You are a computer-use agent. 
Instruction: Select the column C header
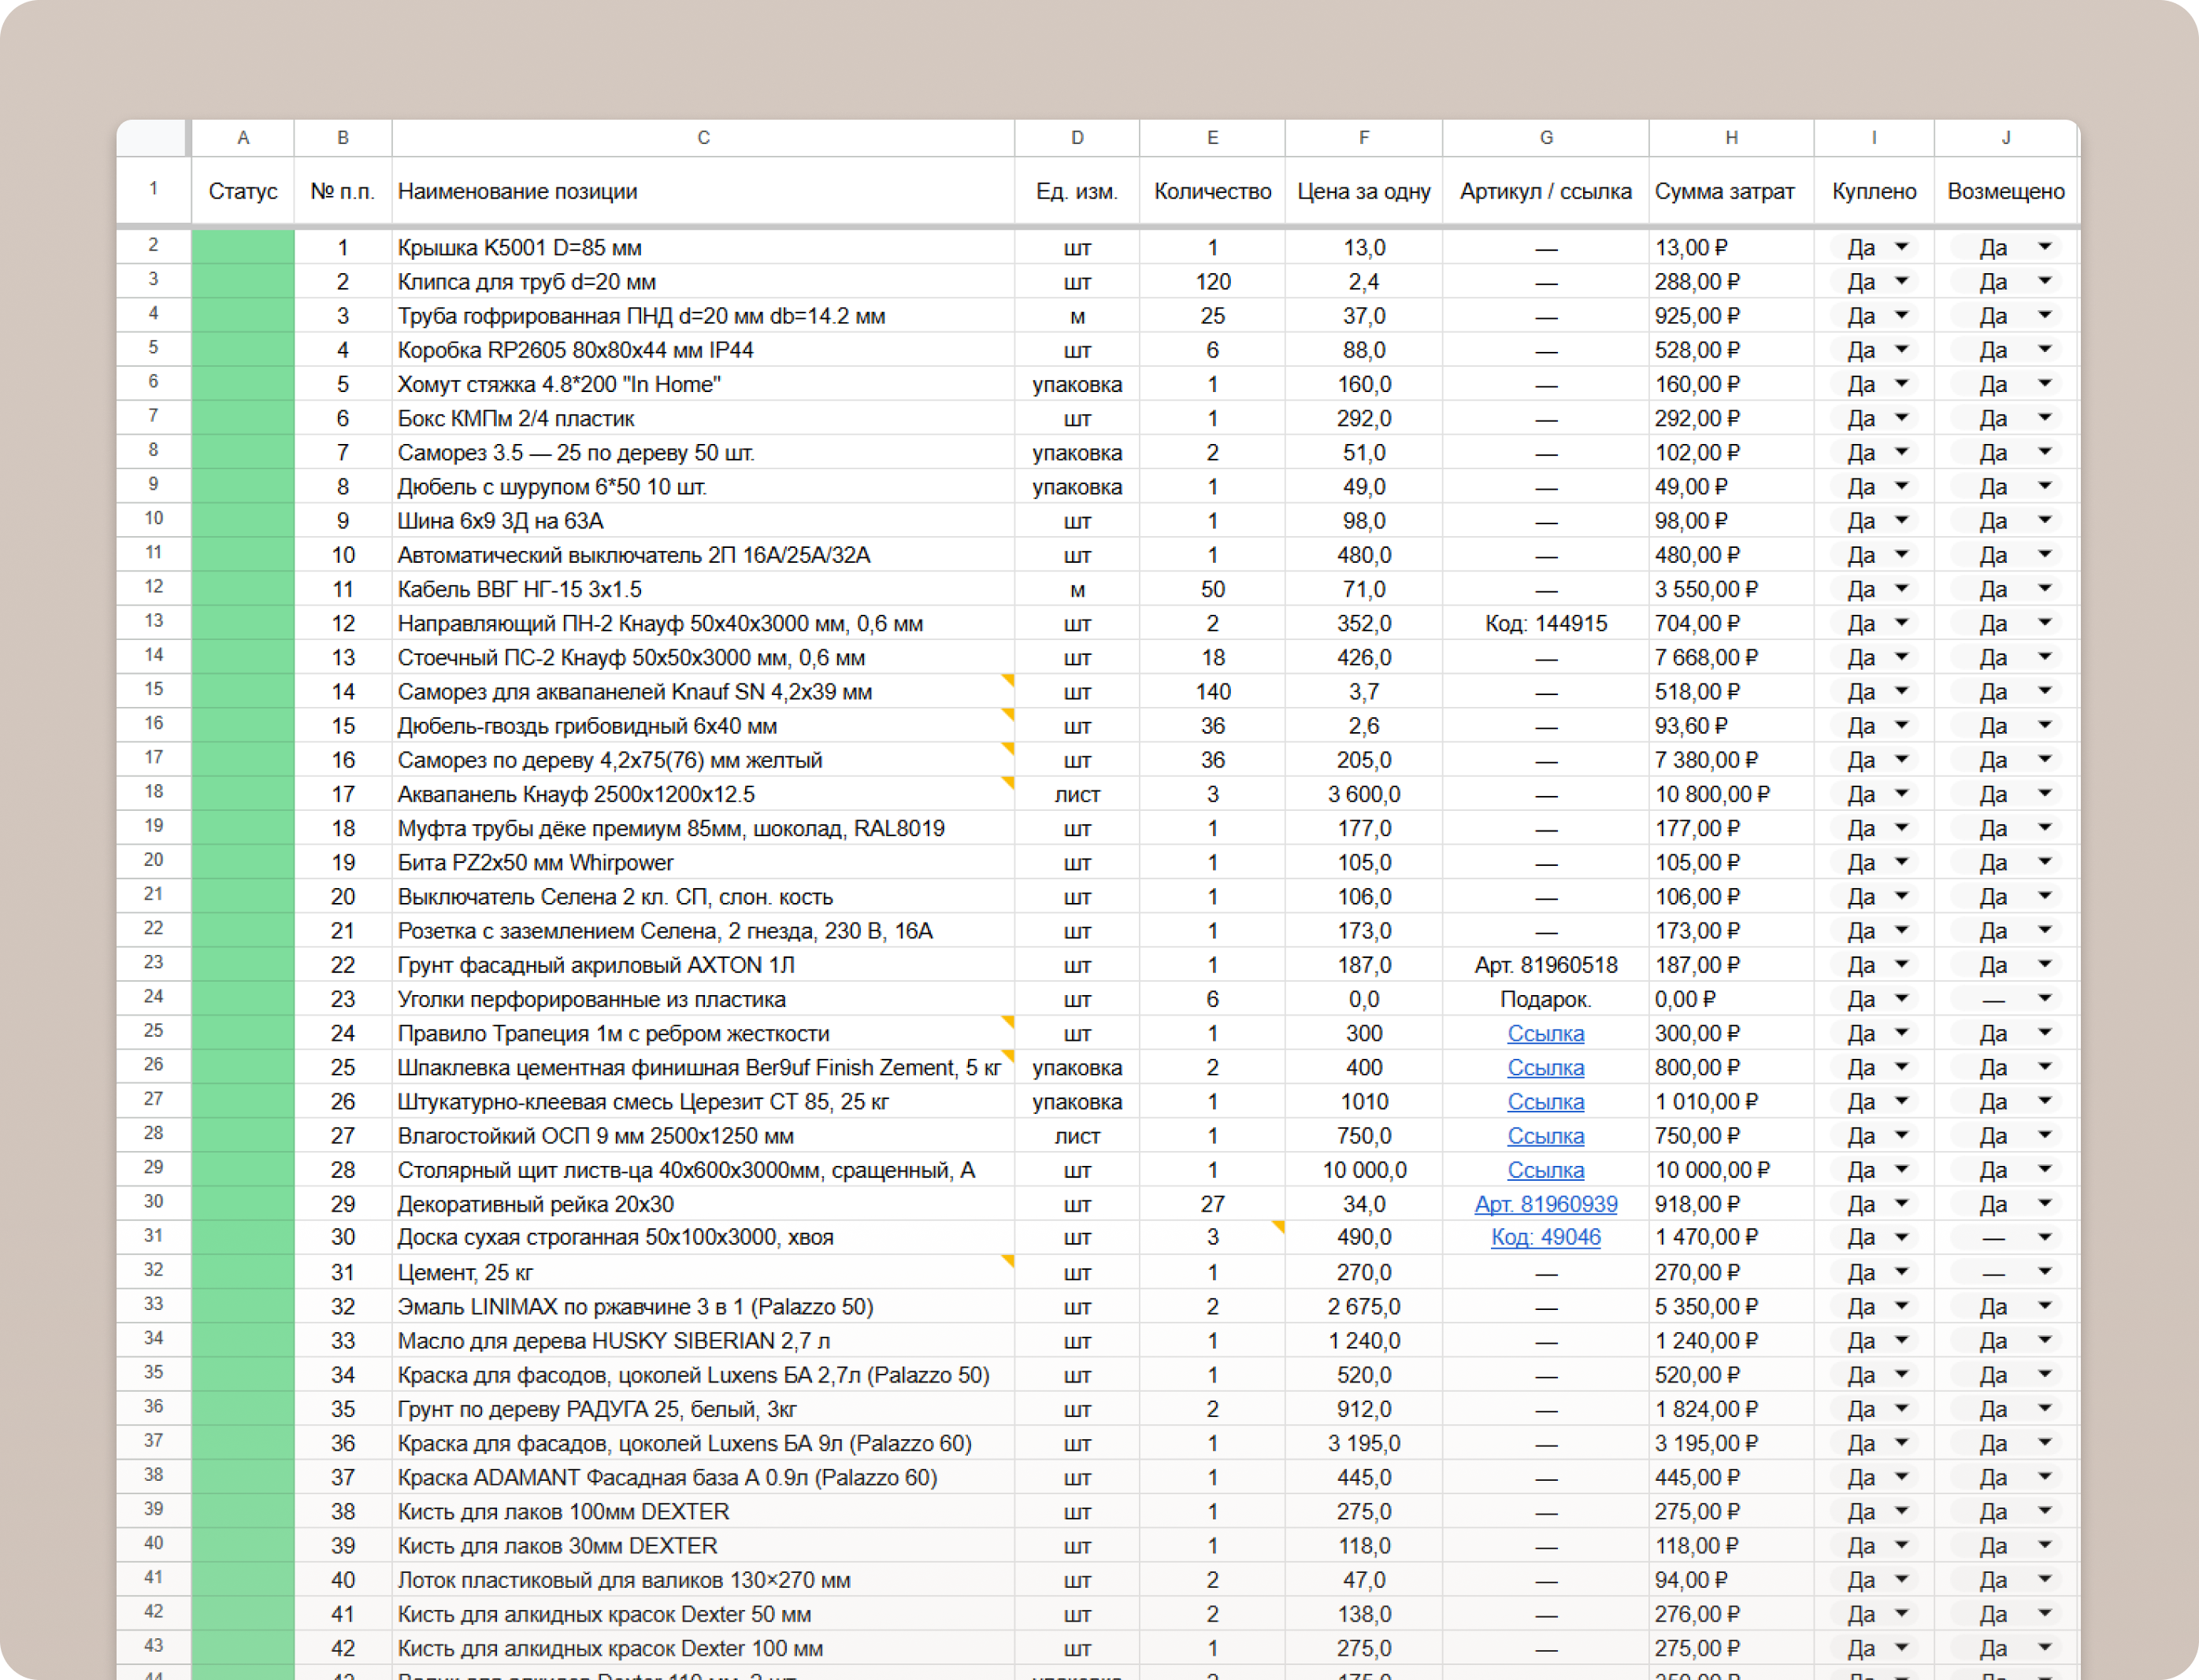click(703, 138)
